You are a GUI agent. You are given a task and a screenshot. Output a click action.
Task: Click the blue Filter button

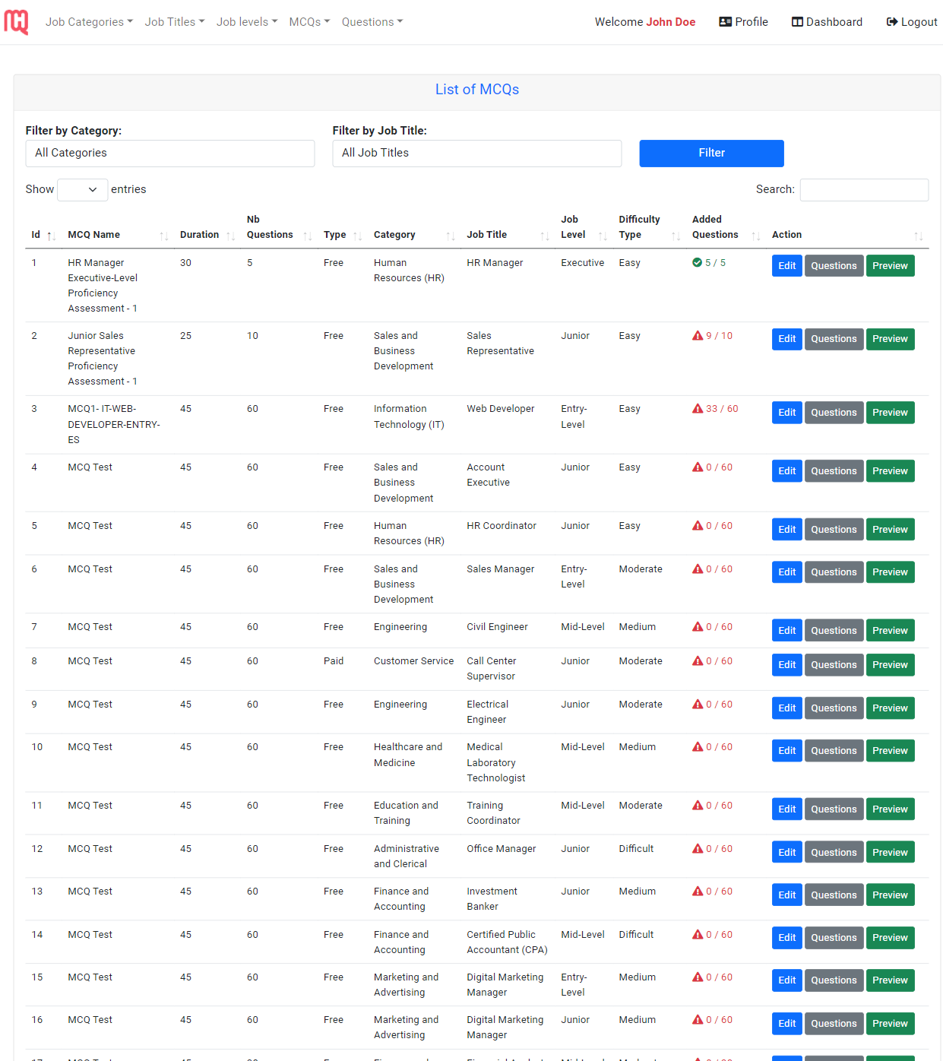click(x=711, y=153)
